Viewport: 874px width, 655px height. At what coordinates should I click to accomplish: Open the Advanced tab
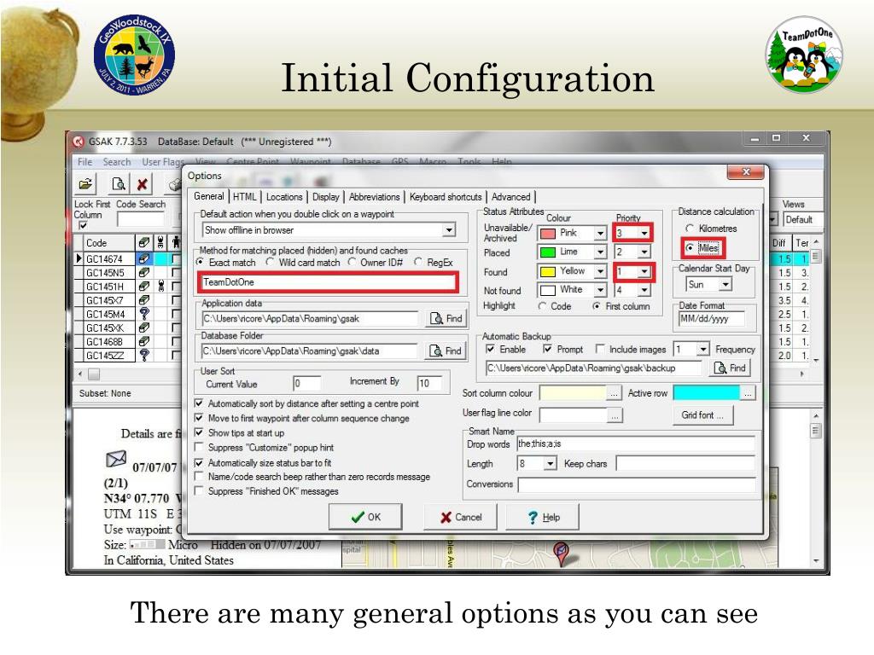coord(511,197)
